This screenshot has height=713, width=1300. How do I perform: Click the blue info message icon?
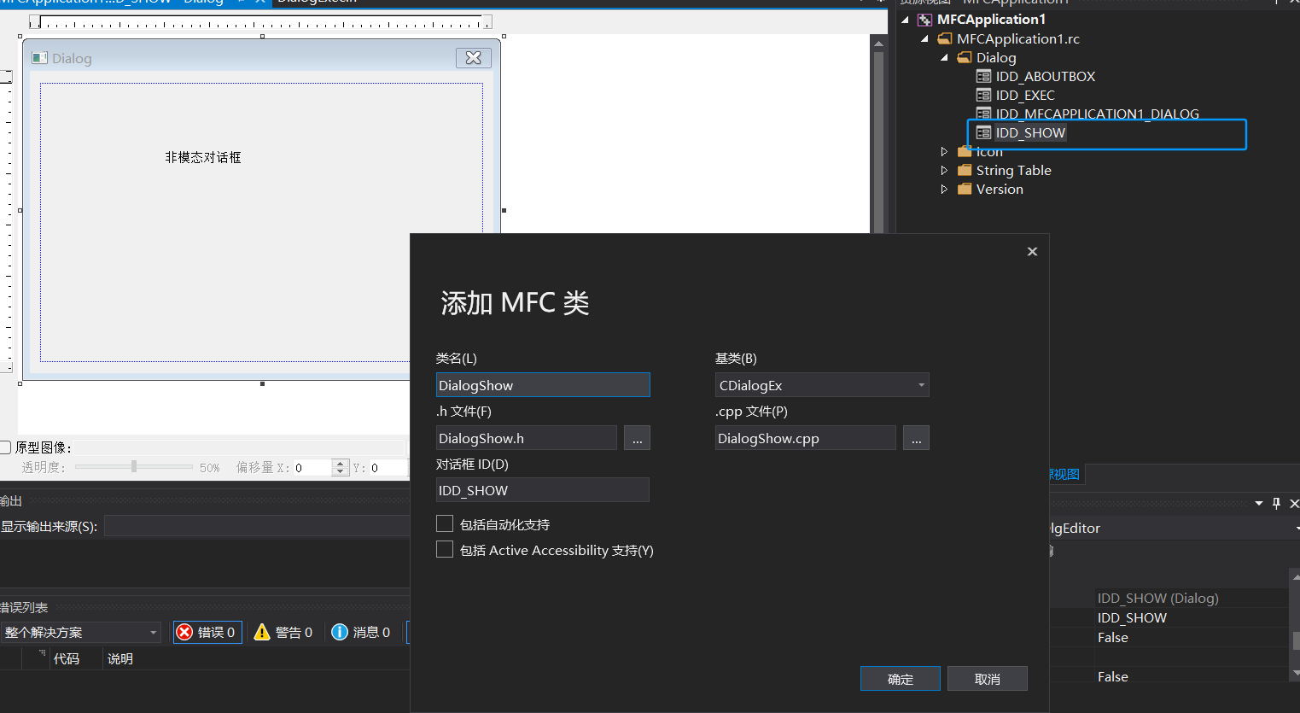coord(340,632)
